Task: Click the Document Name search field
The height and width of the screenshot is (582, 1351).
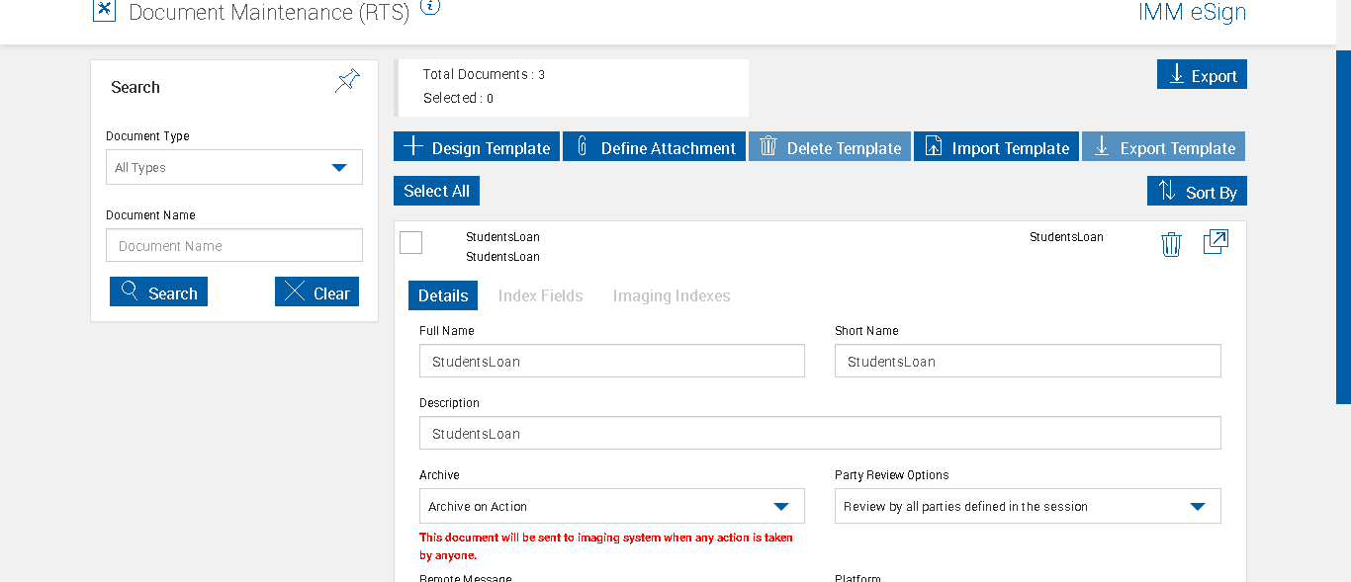Action: 234,246
